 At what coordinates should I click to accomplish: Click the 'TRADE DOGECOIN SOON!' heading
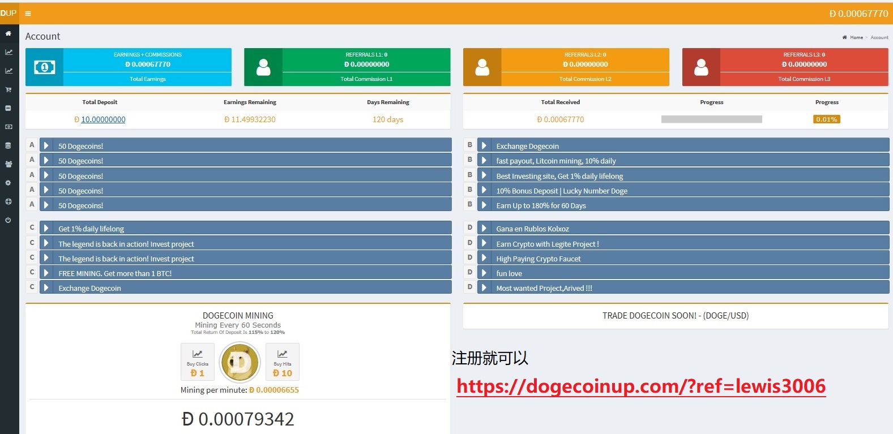(676, 316)
